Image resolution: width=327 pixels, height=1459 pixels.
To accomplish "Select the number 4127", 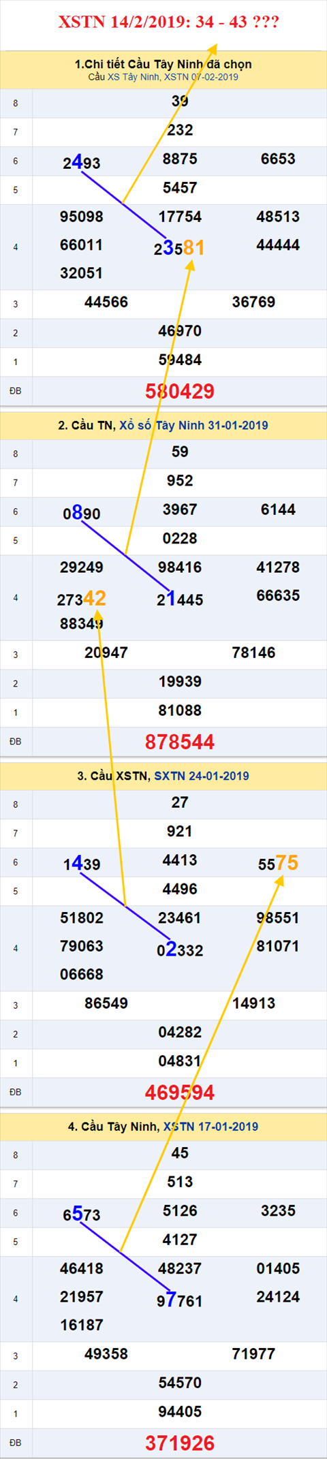I will [180, 1240].
